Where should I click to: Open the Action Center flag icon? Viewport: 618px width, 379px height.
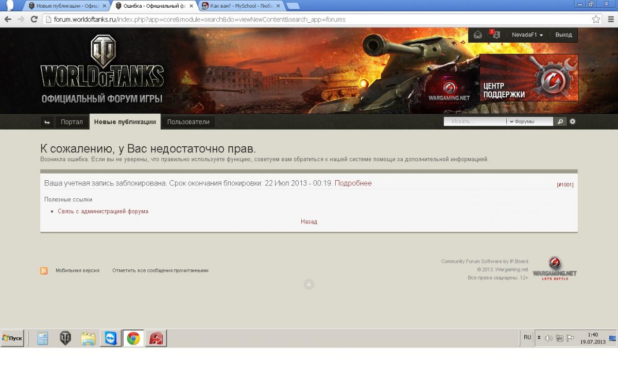570,338
